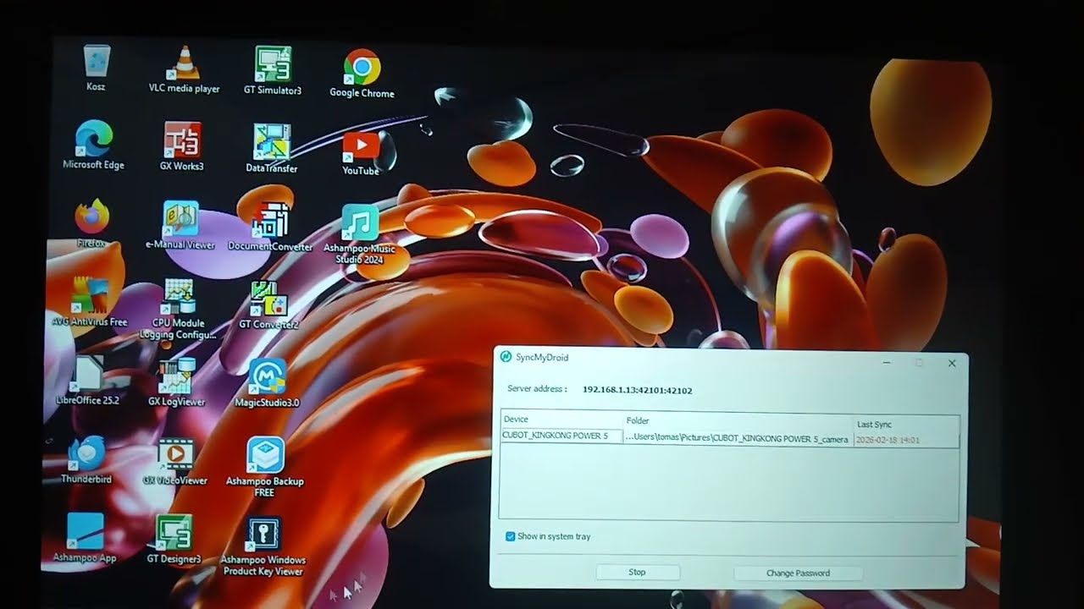Click the Change Password button
The width and height of the screenshot is (1084, 609).
click(x=798, y=573)
